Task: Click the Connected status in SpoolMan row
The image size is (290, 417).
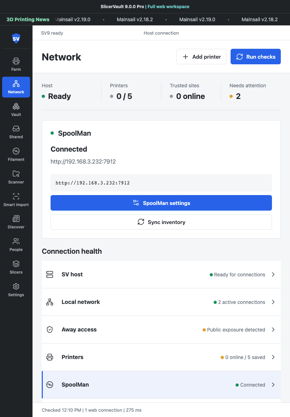Action: [250, 385]
